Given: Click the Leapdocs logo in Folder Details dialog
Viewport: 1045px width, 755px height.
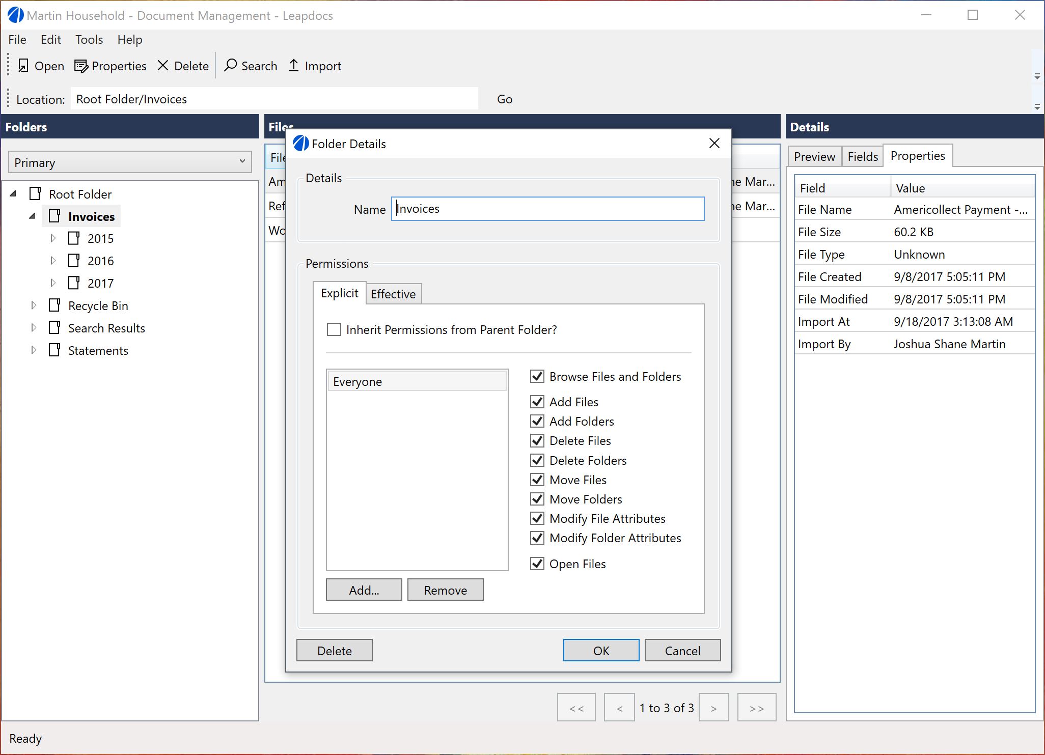Looking at the screenshot, I should pos(300,144).
